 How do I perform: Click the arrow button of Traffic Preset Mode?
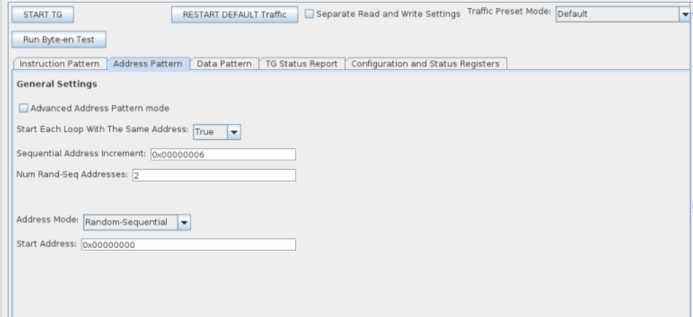684,14
